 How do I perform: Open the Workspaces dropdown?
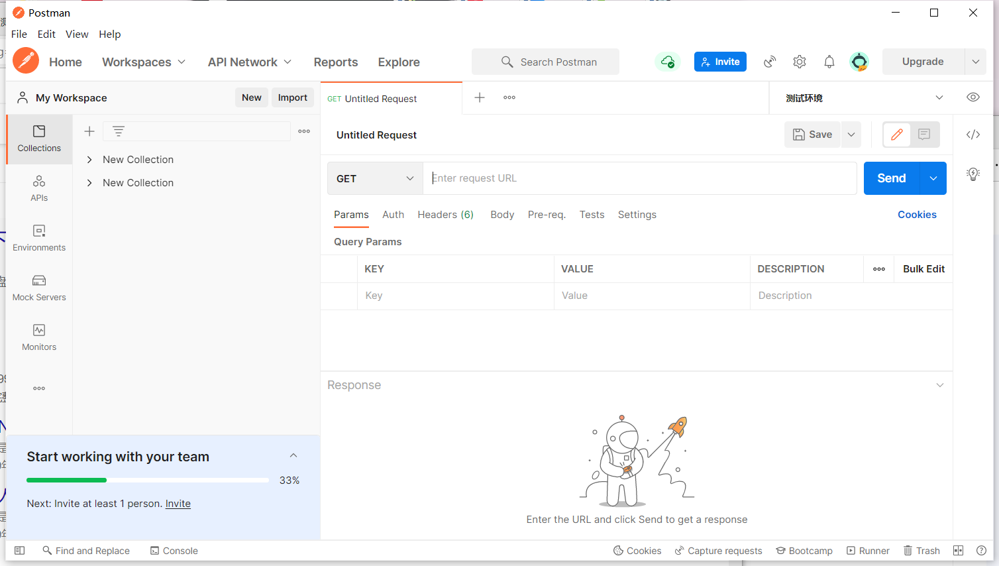[x=144, y=62]
